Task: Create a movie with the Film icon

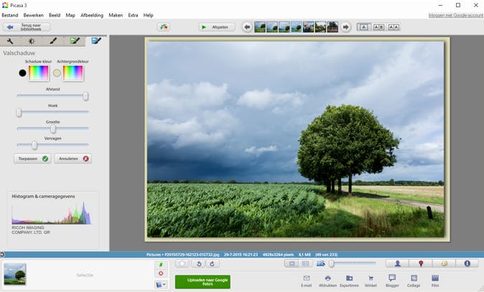Action: (x=435, y=281)
